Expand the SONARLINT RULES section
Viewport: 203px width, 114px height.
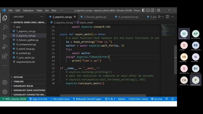tap(28, 86)
